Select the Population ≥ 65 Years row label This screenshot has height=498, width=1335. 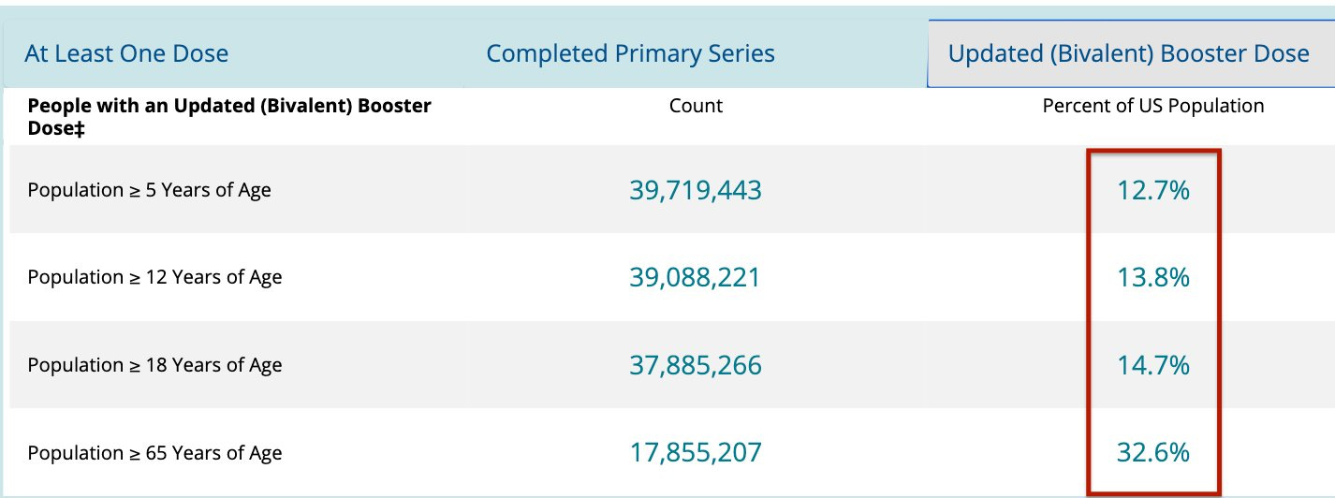[154, 453]
